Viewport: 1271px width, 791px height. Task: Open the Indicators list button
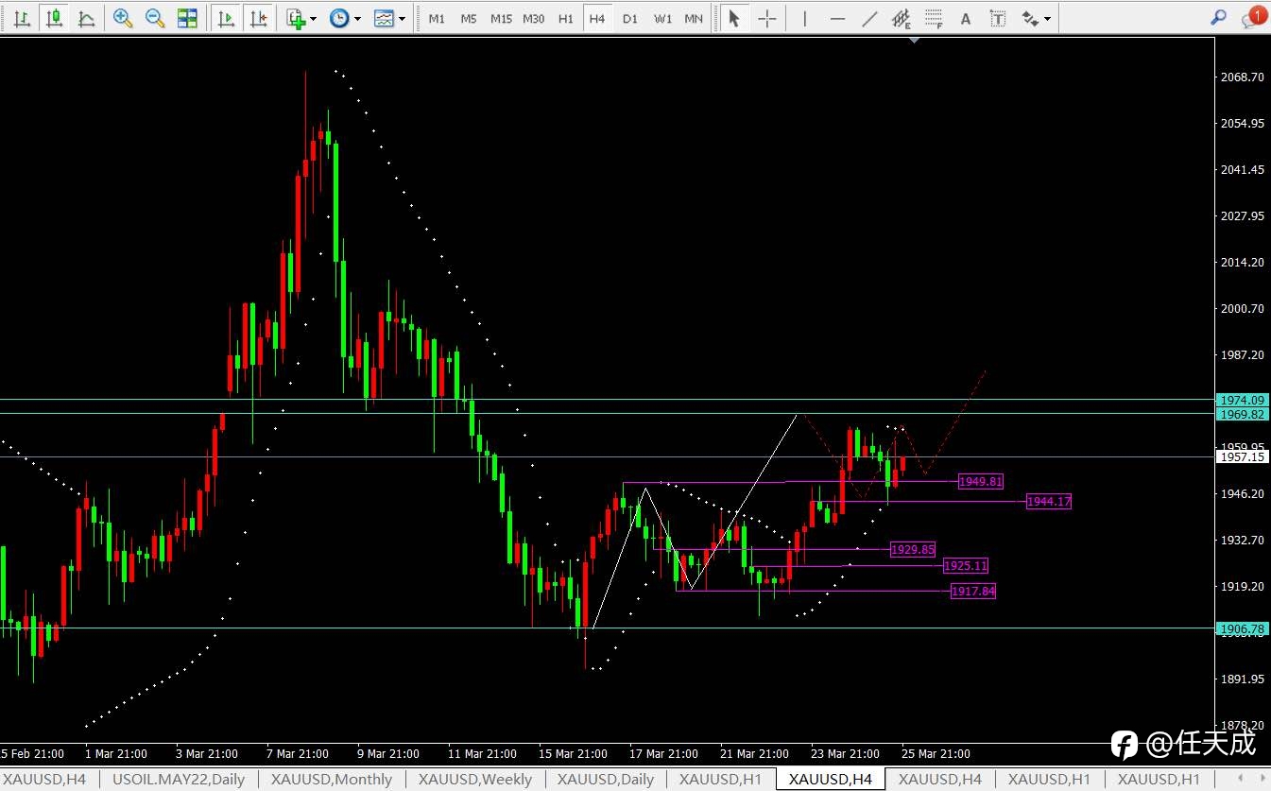297,18
